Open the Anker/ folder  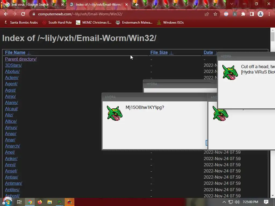(11, 159)
